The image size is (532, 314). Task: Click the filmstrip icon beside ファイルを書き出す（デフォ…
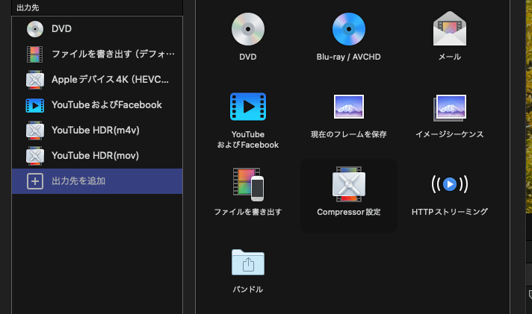pos(35,54)
